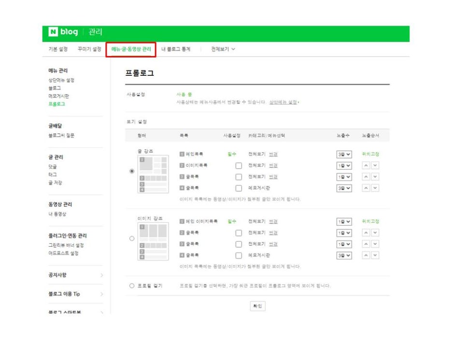Click 변경 link for 이미지목록 row
This screenshot has width=452, height=339.
(273, 166)
